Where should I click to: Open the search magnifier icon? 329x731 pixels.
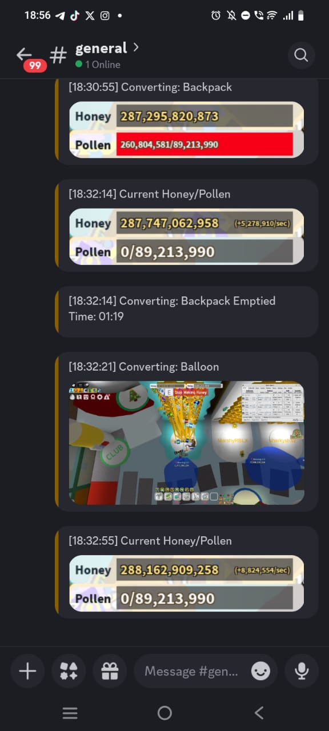coord(301,55)
